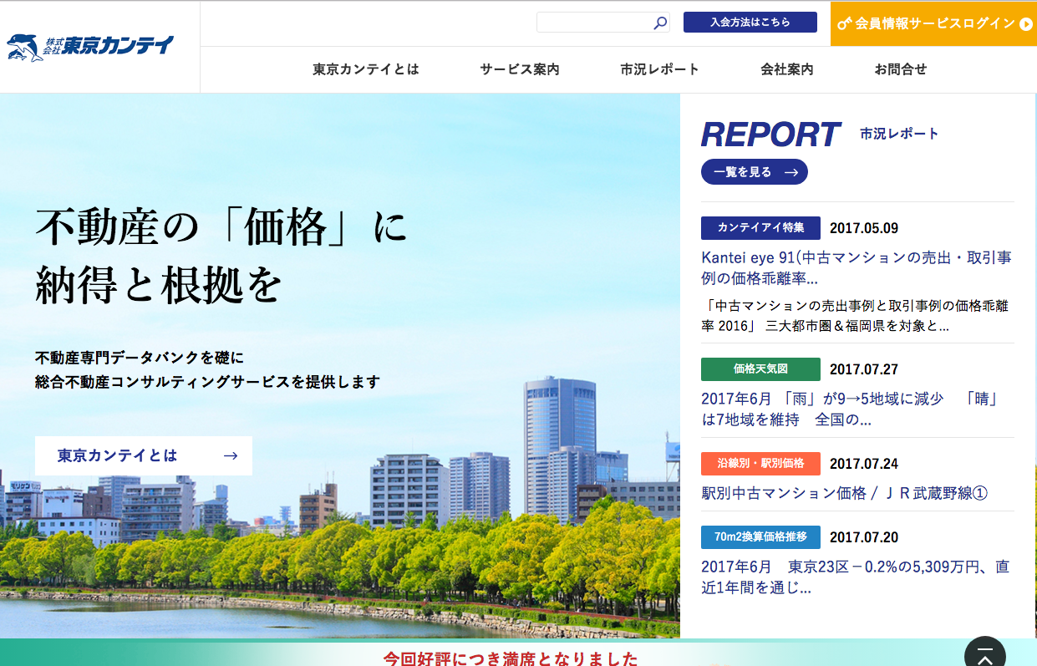Open 駅別中古マンション価格 JR武蔵野線 article
Viewport: 1037px width, 666px height.
click(844, 493)
